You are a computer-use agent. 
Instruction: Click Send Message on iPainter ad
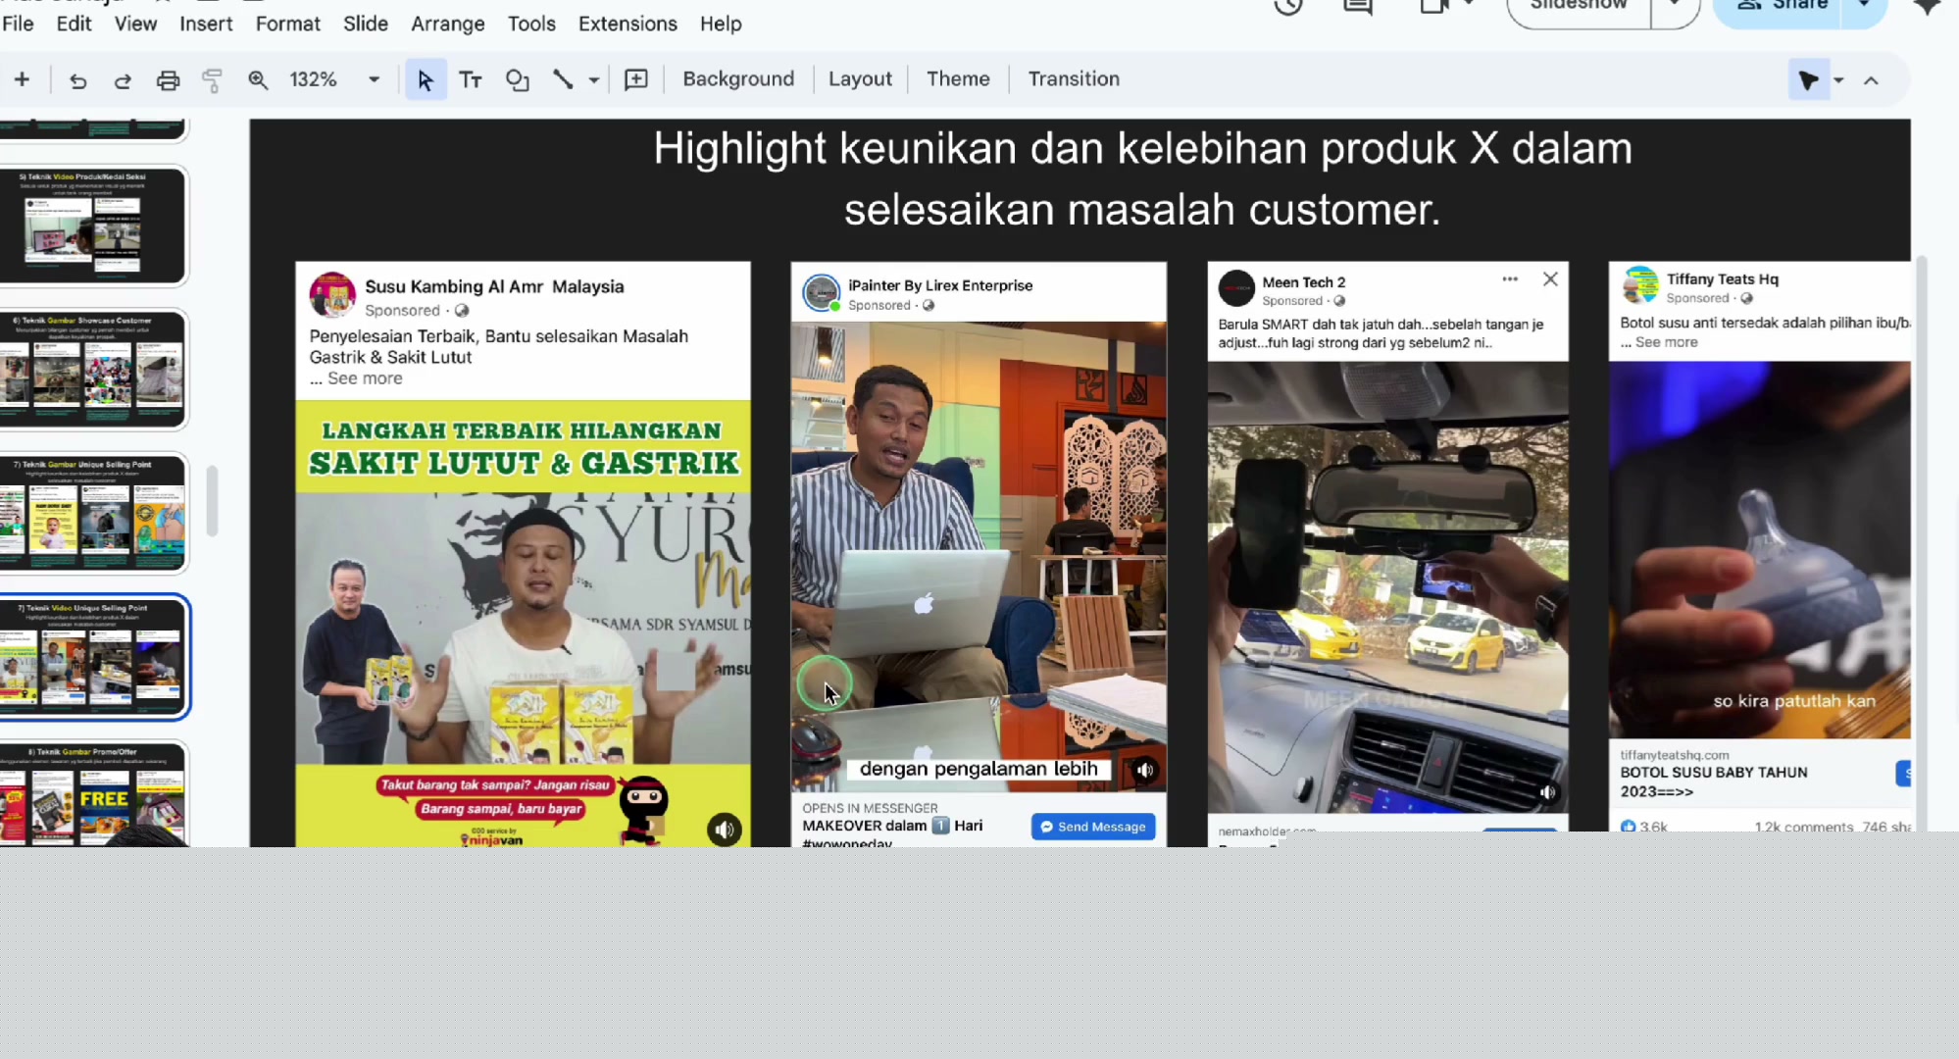(x=1093, y=827)
